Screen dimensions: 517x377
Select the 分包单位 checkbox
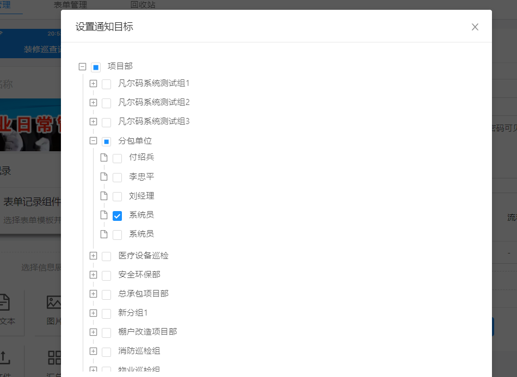pyautogui.click(x=107, y=141)
